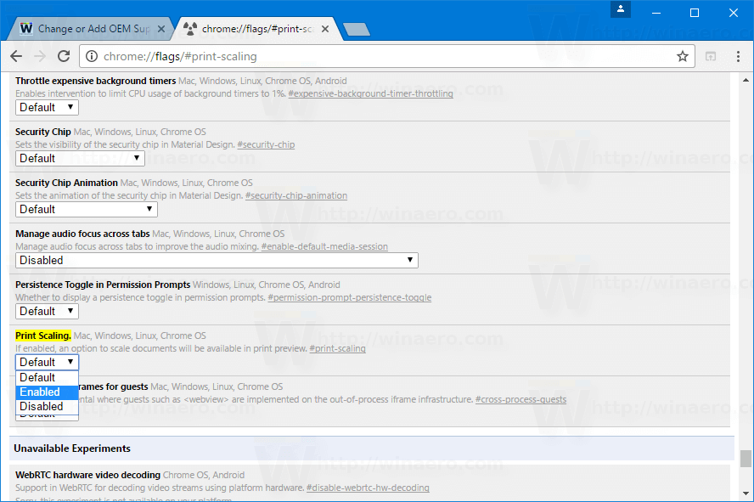
Task: Open the Chrome three-dot menu
Action: click(738, 56)
